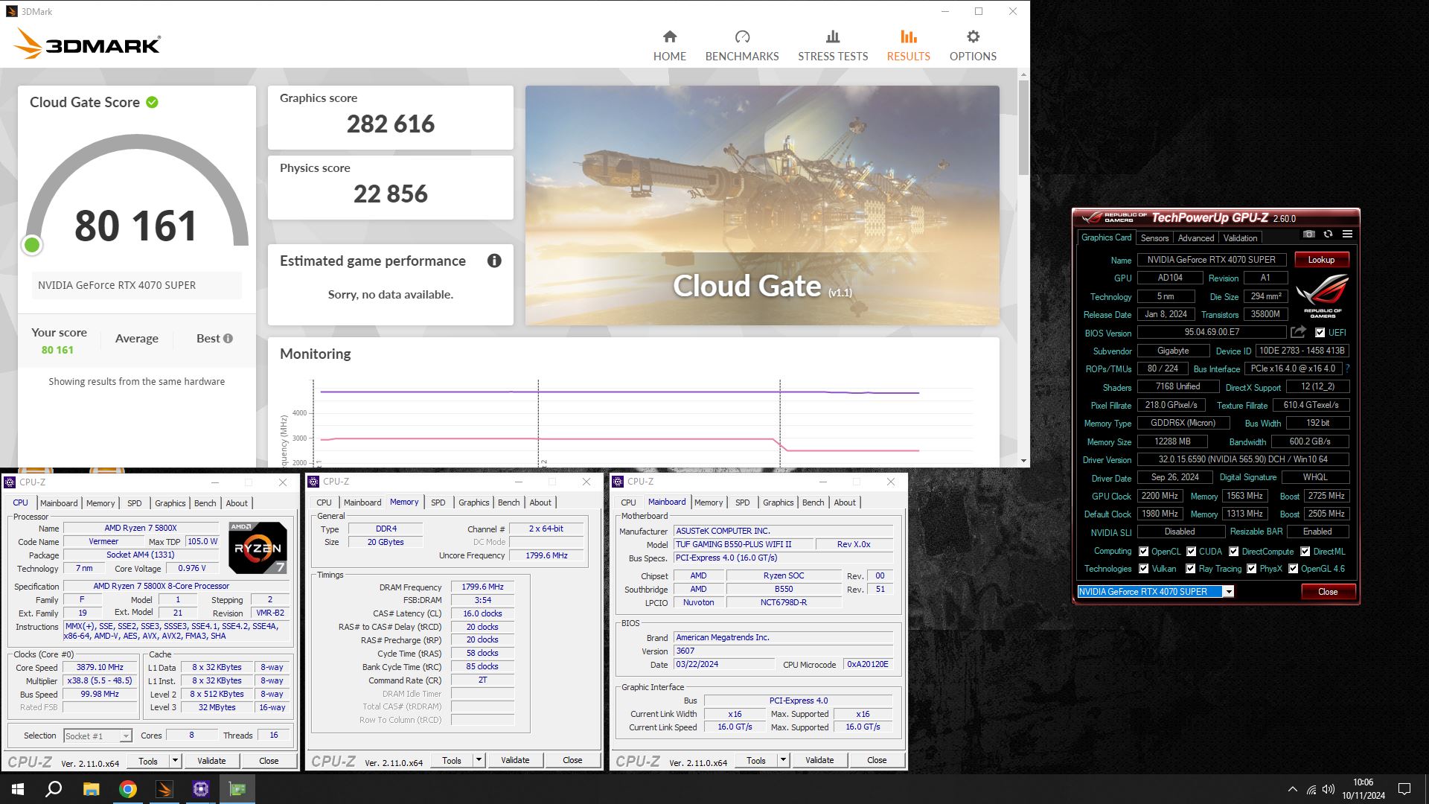This screenshot has height=804, width=1429.
Task: Click the Republic of Gamers logo in GPU-Z
Action: coord(1323,296)
